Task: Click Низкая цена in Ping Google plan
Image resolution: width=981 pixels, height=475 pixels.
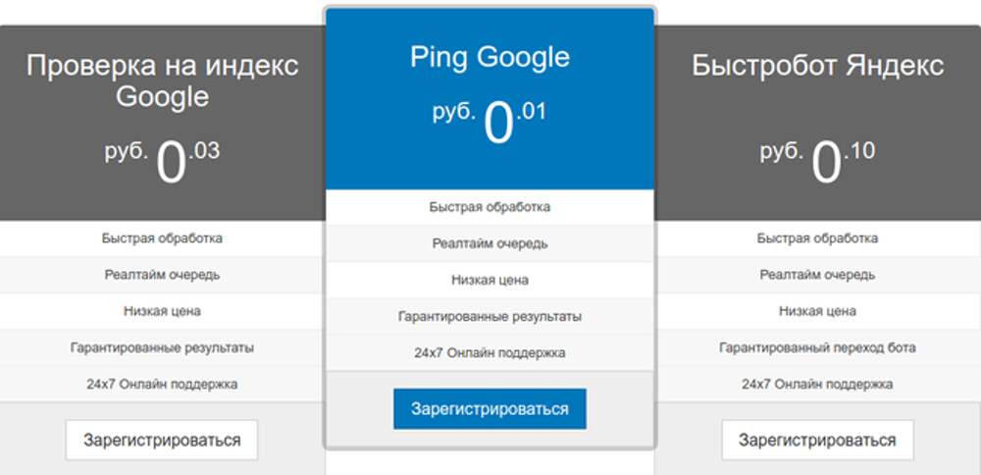Action: (x=490, y=280)
